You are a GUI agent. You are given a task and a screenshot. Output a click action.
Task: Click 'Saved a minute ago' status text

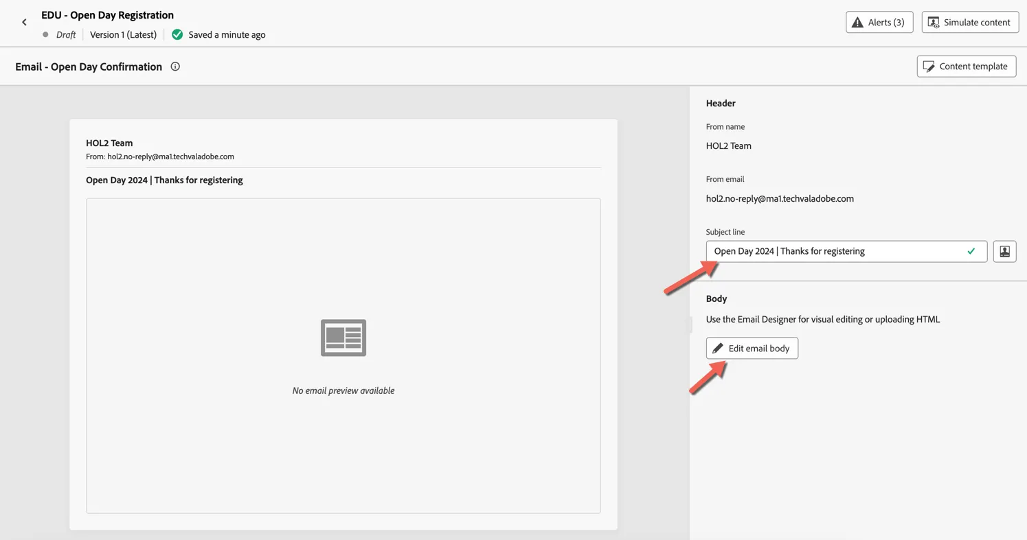[227, 34]
